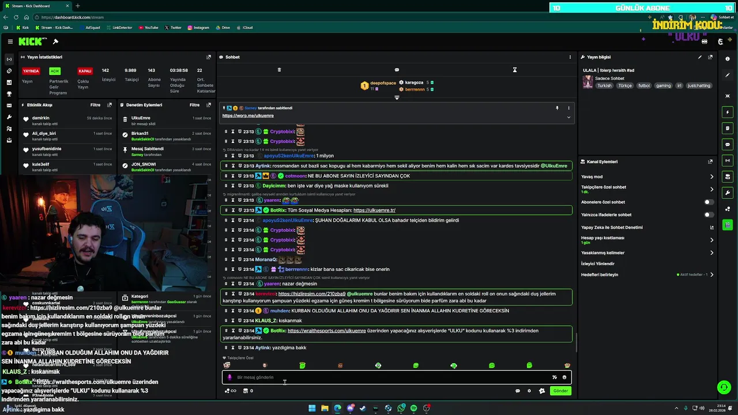The width and height of the screenshot is (738, 415).
Task: Collapse the chat leaderboard arrow
Action: tap(397, 97)
